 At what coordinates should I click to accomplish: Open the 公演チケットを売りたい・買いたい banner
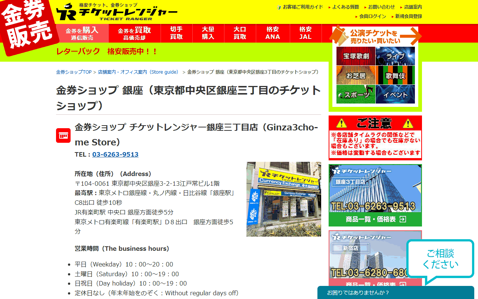(x=375, y=36)
